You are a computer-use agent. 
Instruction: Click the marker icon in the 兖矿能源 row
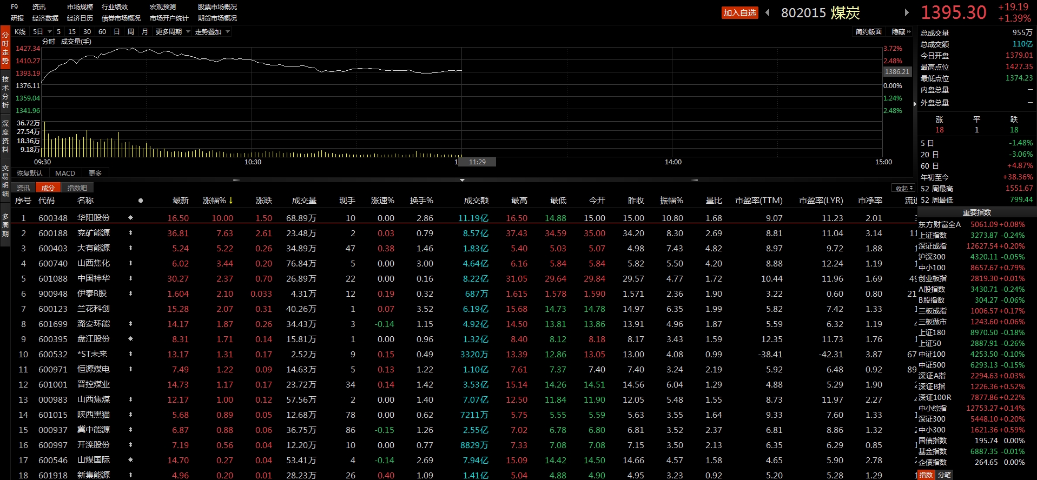(x=130, y=233)
